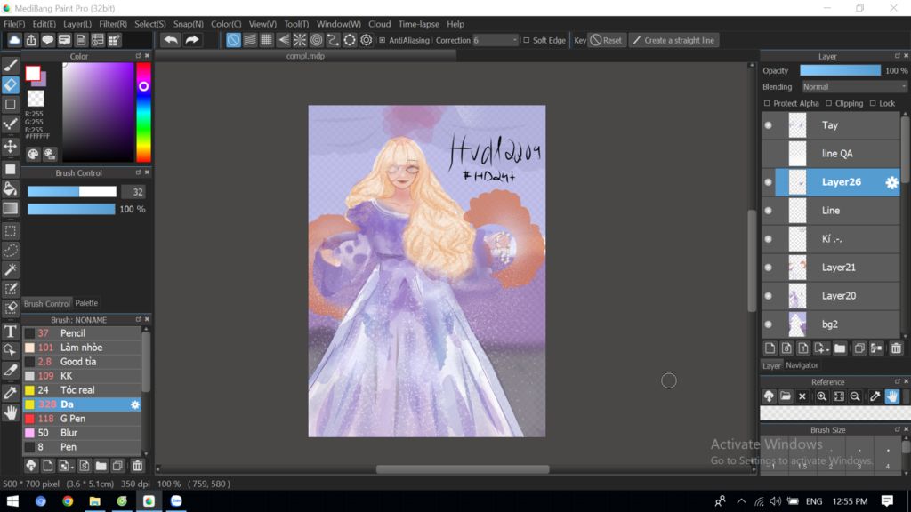The width and height of the screenshot is (911, 512).
Task: Select the Eraser tool in left toolbar
Action: (x=11, y=85)
